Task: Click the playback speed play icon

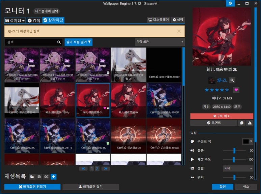Action: (192, 159)
